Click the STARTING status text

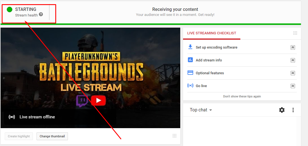[26, 9]
